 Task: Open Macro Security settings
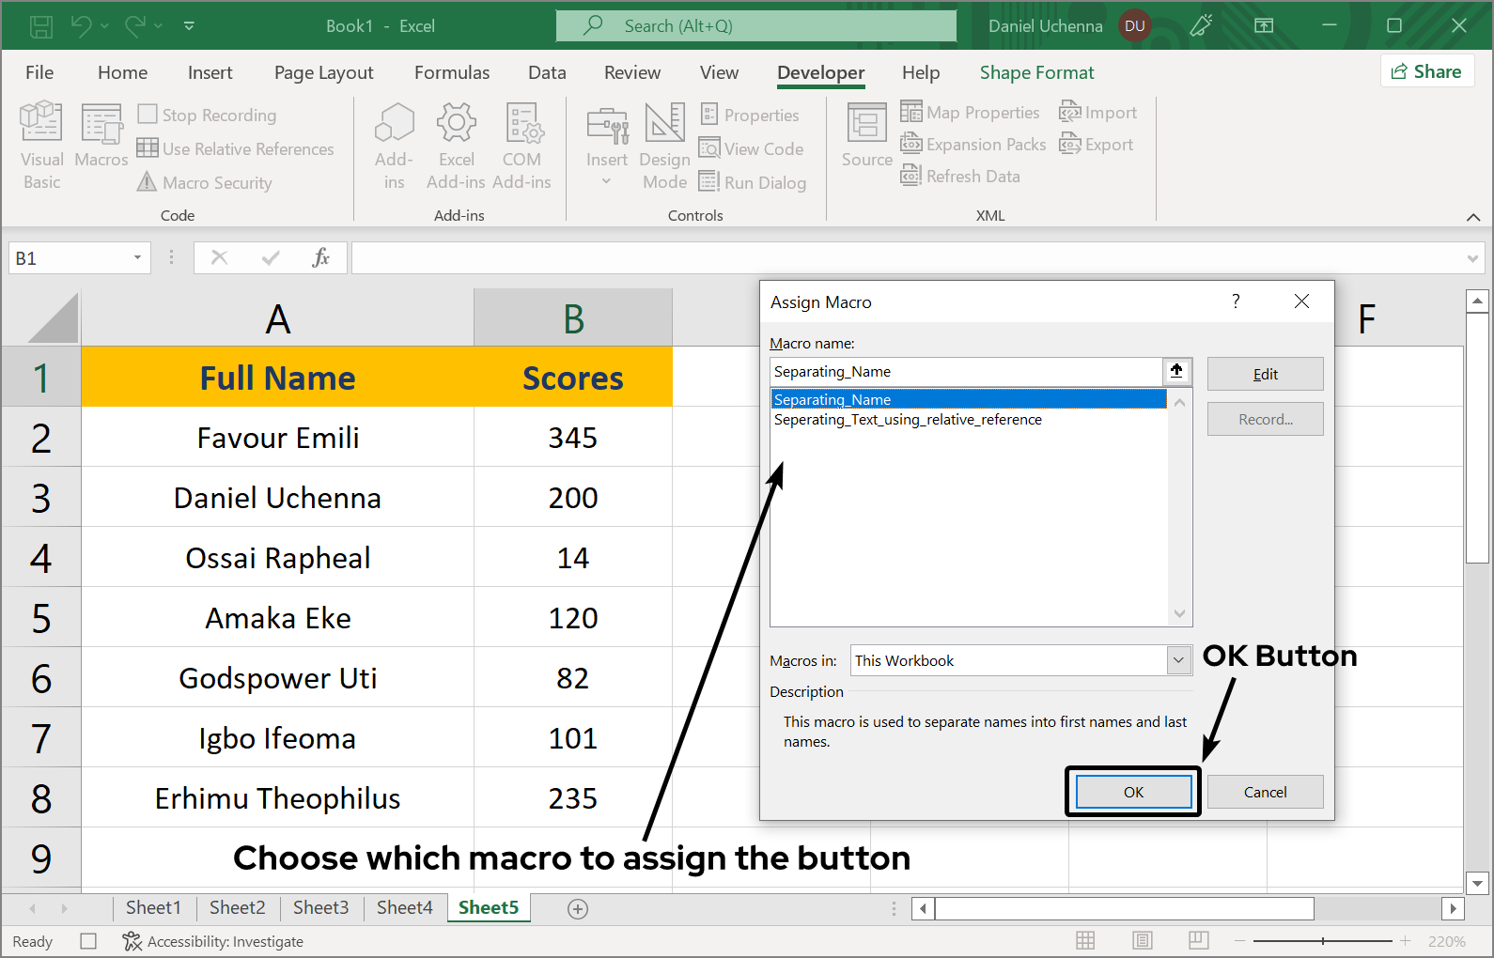(205, 183)
